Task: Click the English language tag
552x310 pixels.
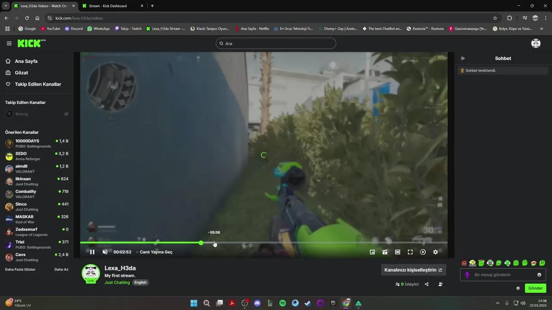Action: tap(140, 282)
